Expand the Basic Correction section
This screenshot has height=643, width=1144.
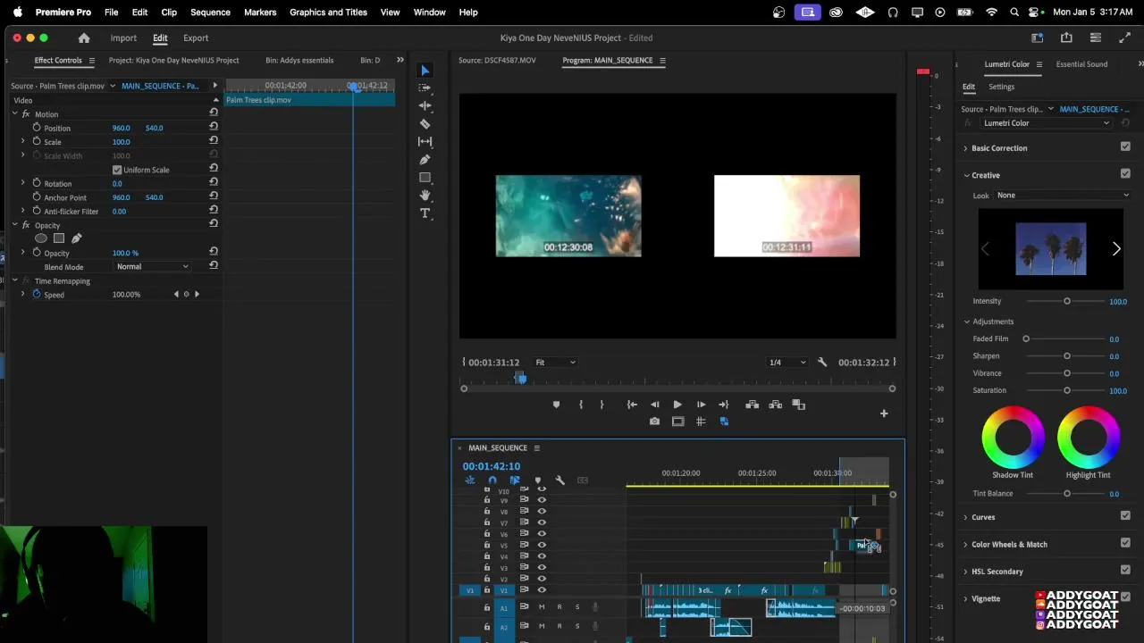click(x=966, y=148)
